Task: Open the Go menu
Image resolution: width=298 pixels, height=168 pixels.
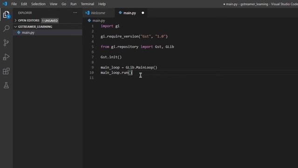Action: [64, 4]
